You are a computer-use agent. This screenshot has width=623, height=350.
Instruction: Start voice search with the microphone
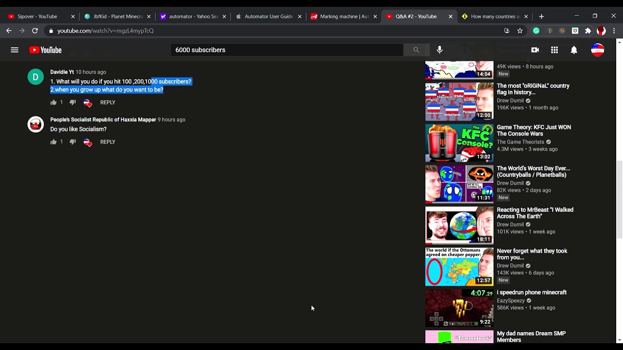click(440, 50)
